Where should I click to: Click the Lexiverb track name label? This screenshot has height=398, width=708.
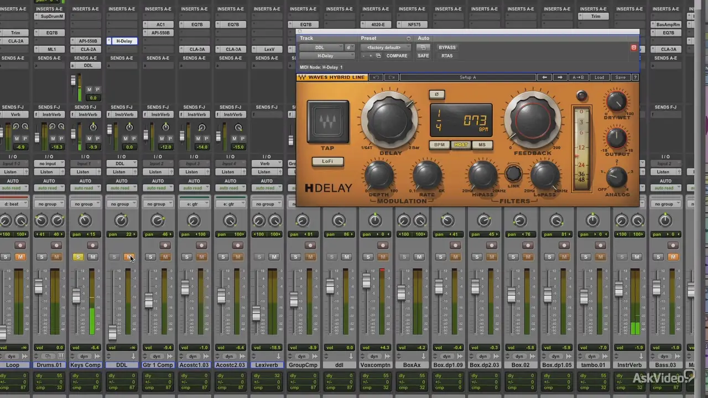[267, 365]
